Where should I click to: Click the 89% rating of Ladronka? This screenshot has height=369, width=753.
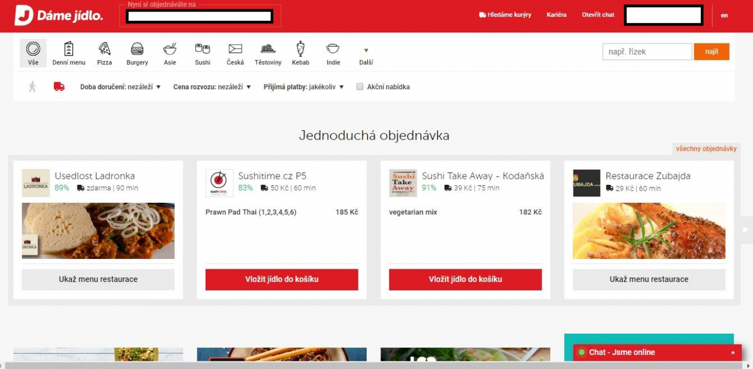(62, 188)
